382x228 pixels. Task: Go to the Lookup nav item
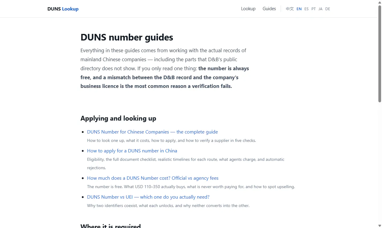[248, 9]
